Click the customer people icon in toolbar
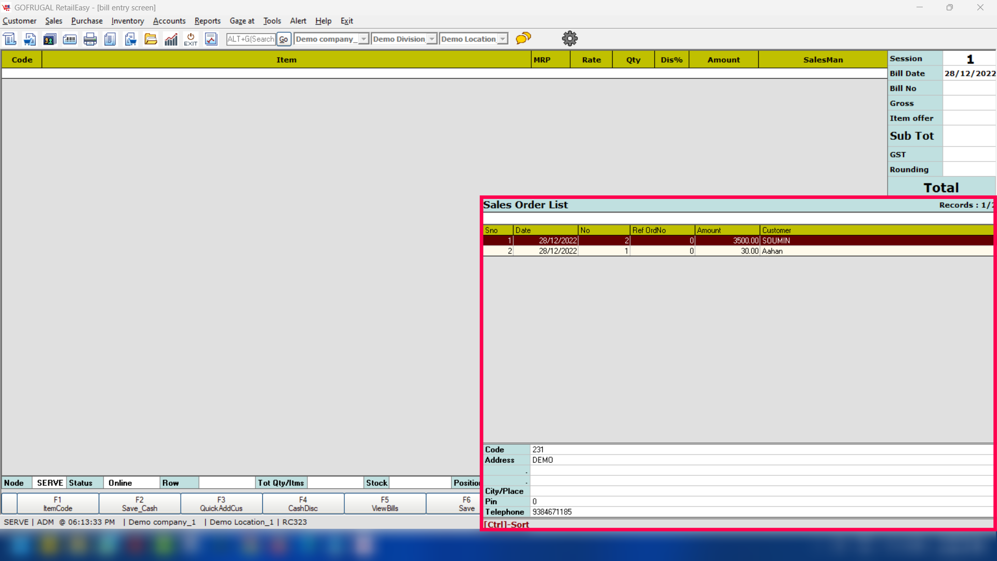Viewport: 997px width, 561px height. [x=49, y=39]
